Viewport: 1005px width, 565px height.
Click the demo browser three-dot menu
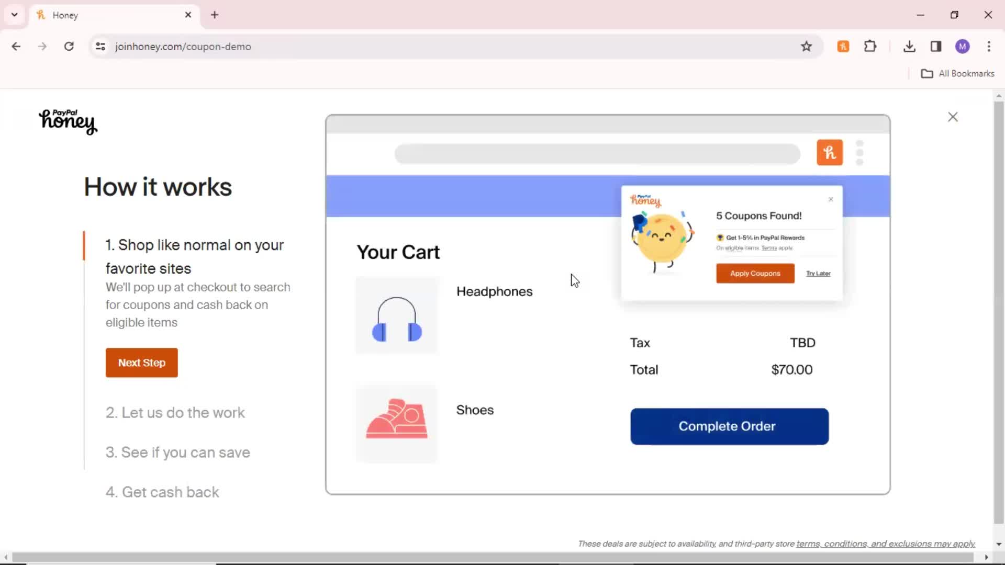point(859,153)
